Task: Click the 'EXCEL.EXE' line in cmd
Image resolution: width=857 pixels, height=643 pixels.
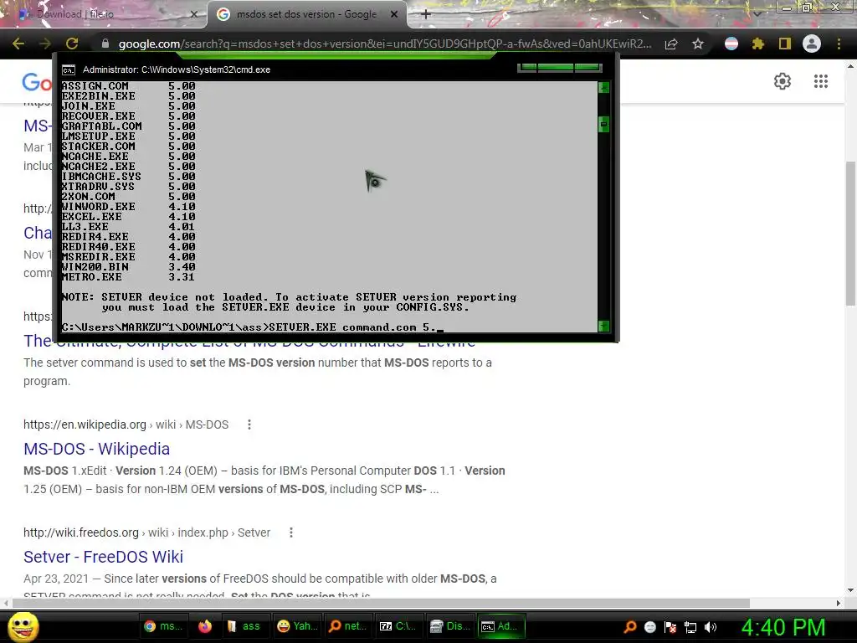Action: click(128, 217)
